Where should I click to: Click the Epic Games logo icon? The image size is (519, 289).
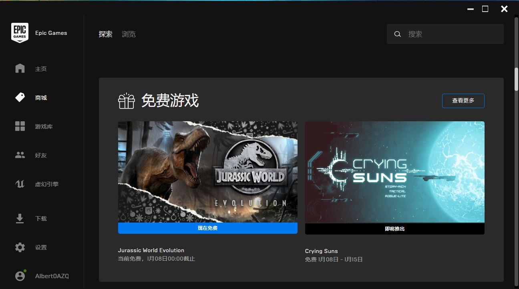[x=20, y=33]
